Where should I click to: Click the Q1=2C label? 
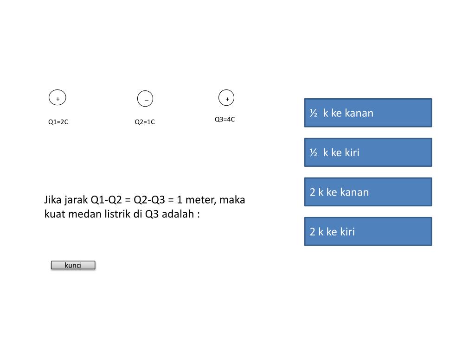click(x=58, y=122)
